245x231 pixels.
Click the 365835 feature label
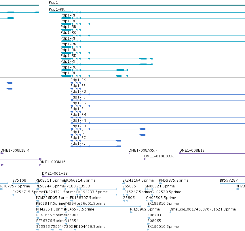[129, 186]
